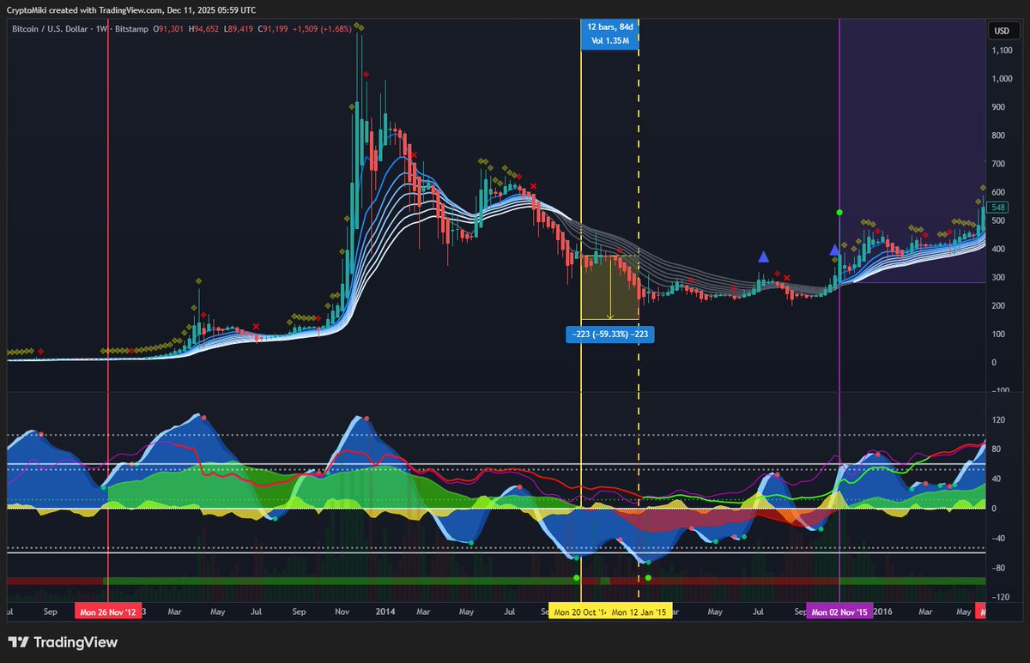Click the green dot on the purple vertical line
The width and height of the screenshot is (1030, 663).
click(x=839, y=212)
